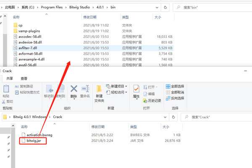The height and width of the screenshot is (168, 252).
Task: Click Bitwig 4.0.1 Windows breadcrumb
Action: 30,117
